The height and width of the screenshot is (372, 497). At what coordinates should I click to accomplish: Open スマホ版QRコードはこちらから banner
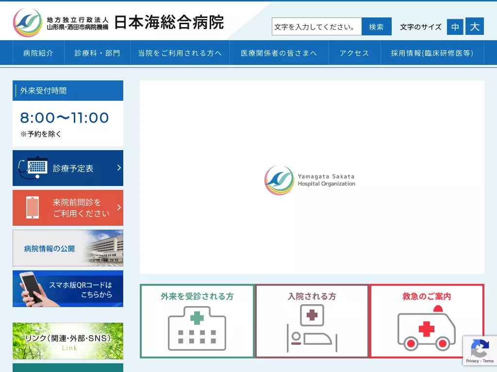pyautogui.click(x=68, y=289)
